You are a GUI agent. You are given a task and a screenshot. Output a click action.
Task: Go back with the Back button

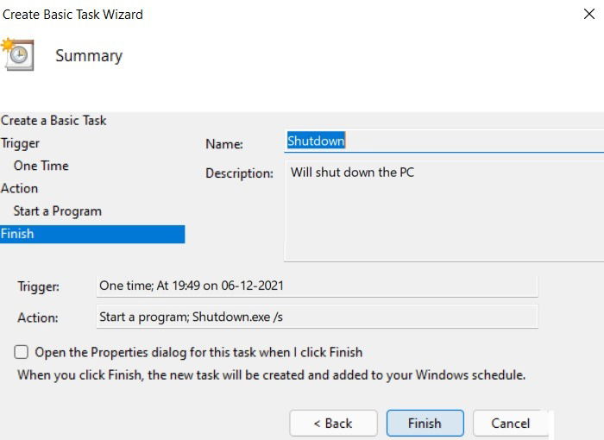[333, 423]
